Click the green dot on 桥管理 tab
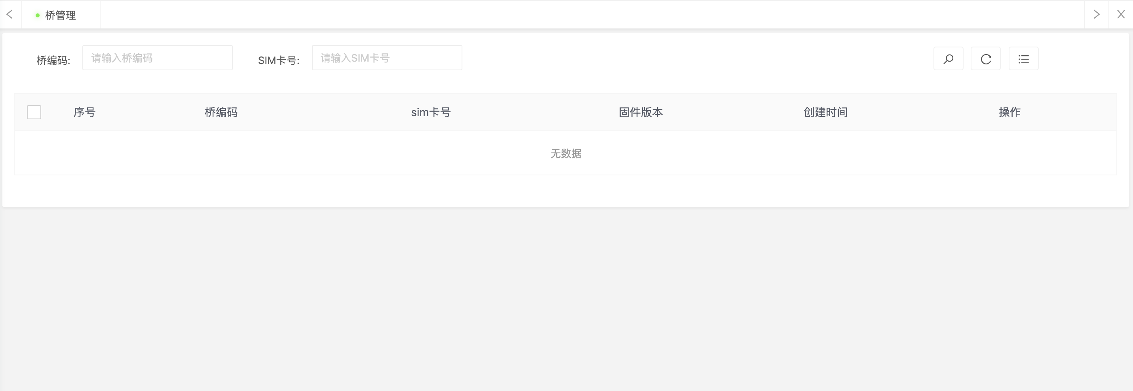The image size is (1133, 391). [x=37, y=15]
